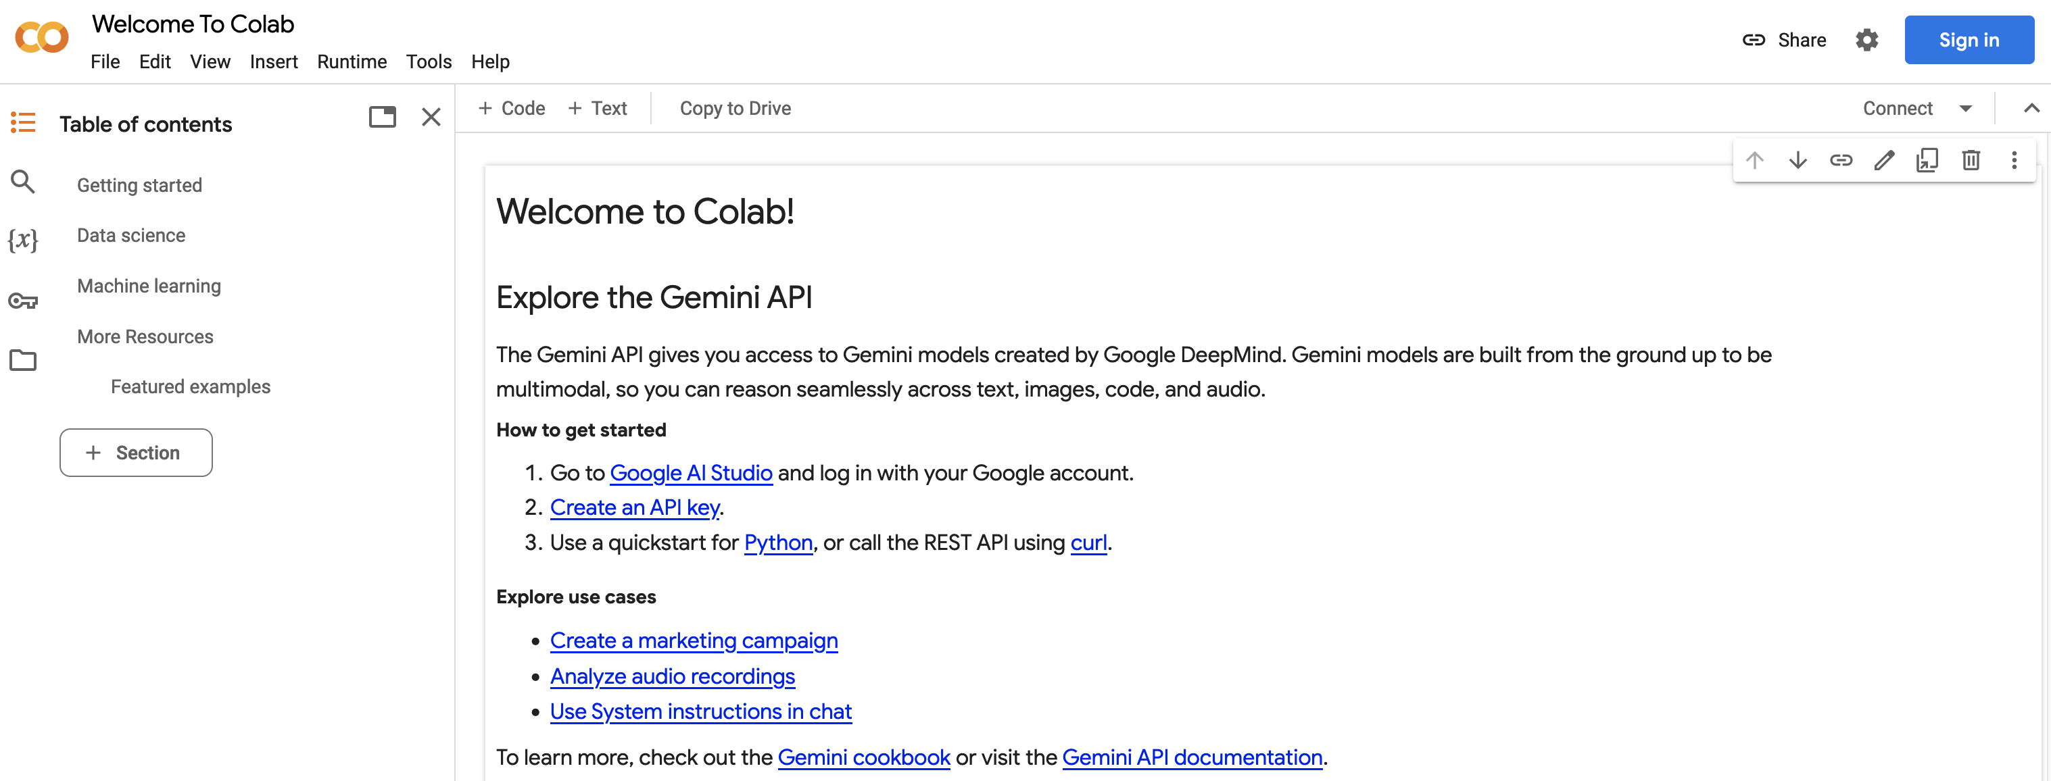Viewport: 2051px width, 781px height.
Task: Open the Connect dropdown arrow
Action: [x=1965, y=109]
